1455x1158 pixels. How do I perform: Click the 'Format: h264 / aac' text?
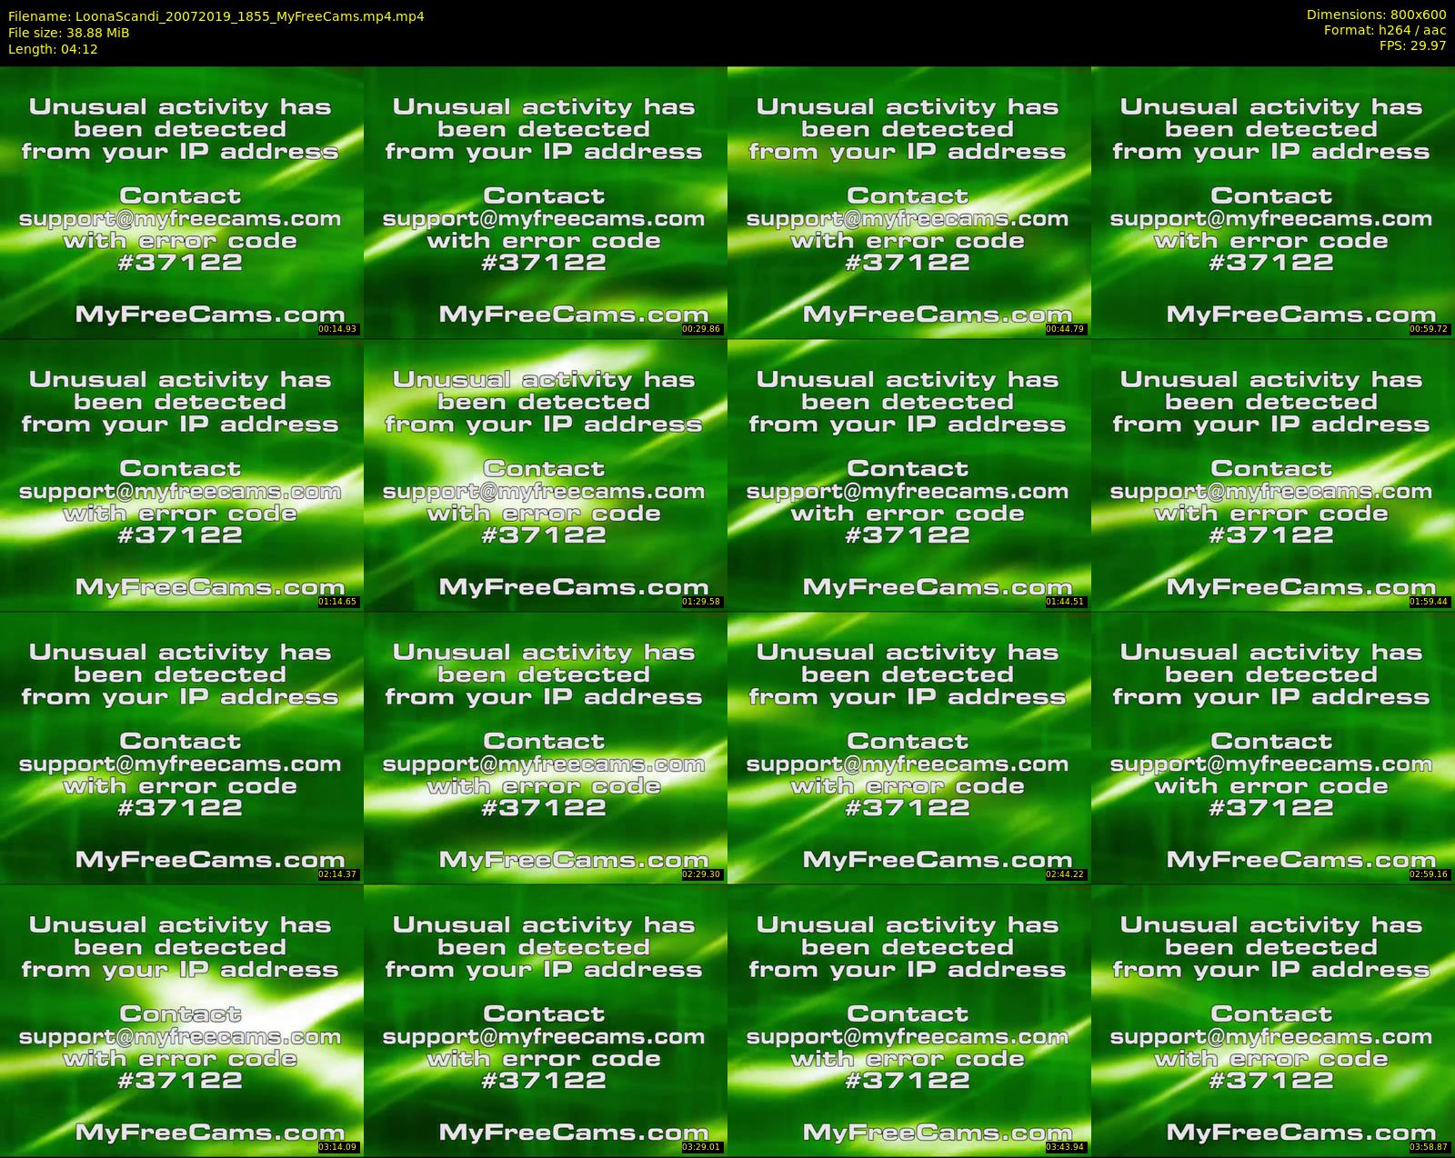pyautogui.click(x=1384, y=30)
